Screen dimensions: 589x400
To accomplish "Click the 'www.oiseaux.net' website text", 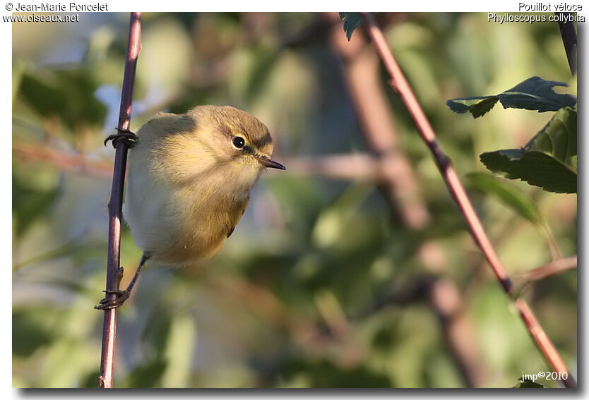I will (40, 18).
